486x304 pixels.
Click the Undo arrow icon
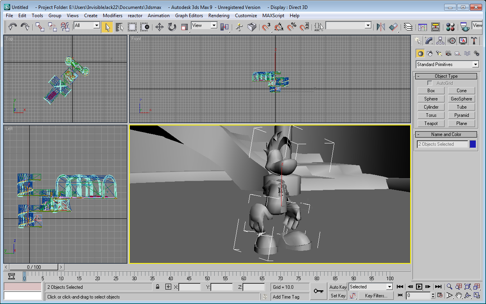tap(13, 27)
